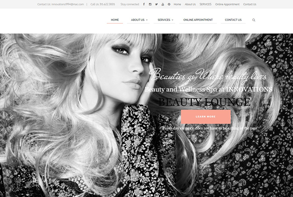Open About Us link in top bar

[x=190, y=4]
